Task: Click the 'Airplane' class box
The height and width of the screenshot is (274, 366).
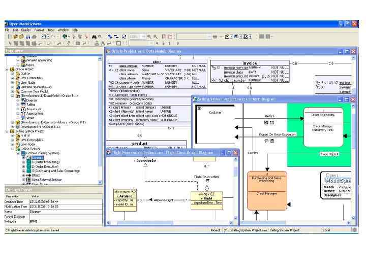Action: tap(125, 200)
